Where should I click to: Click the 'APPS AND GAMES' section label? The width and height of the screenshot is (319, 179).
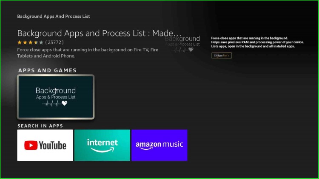[x=47, y=70]
